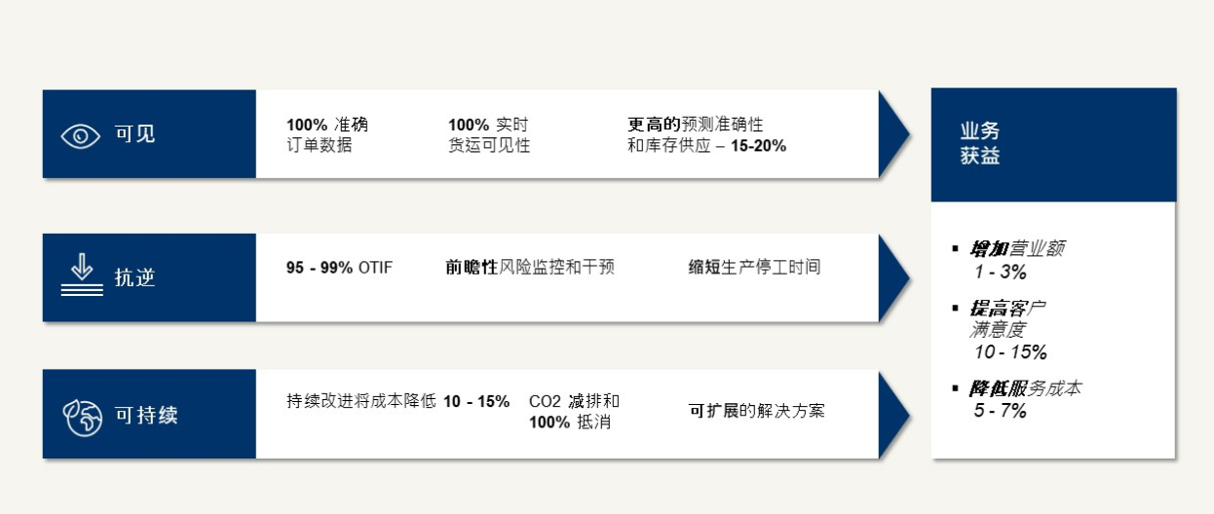Viewport: 1214px width, 514px height.
Task: Click the globe leaf icon beside 可持续
Action: pyautogui.click(x=83, y=416)
